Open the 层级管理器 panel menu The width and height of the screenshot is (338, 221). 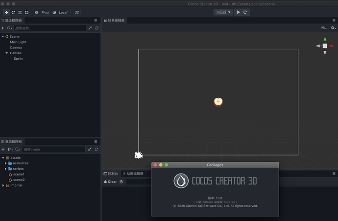(x=96, y=21)
